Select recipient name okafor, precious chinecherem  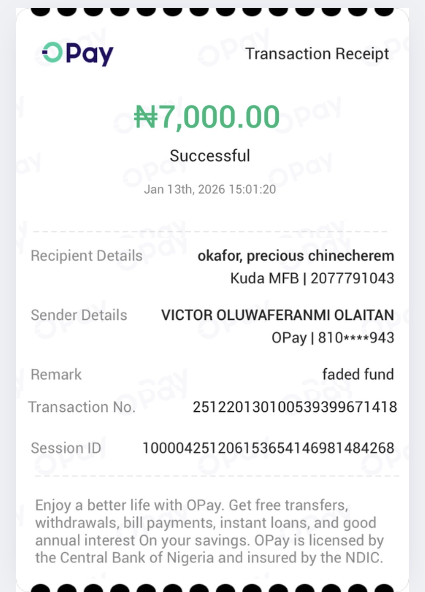pyautogui.click(x=296, y=255)
